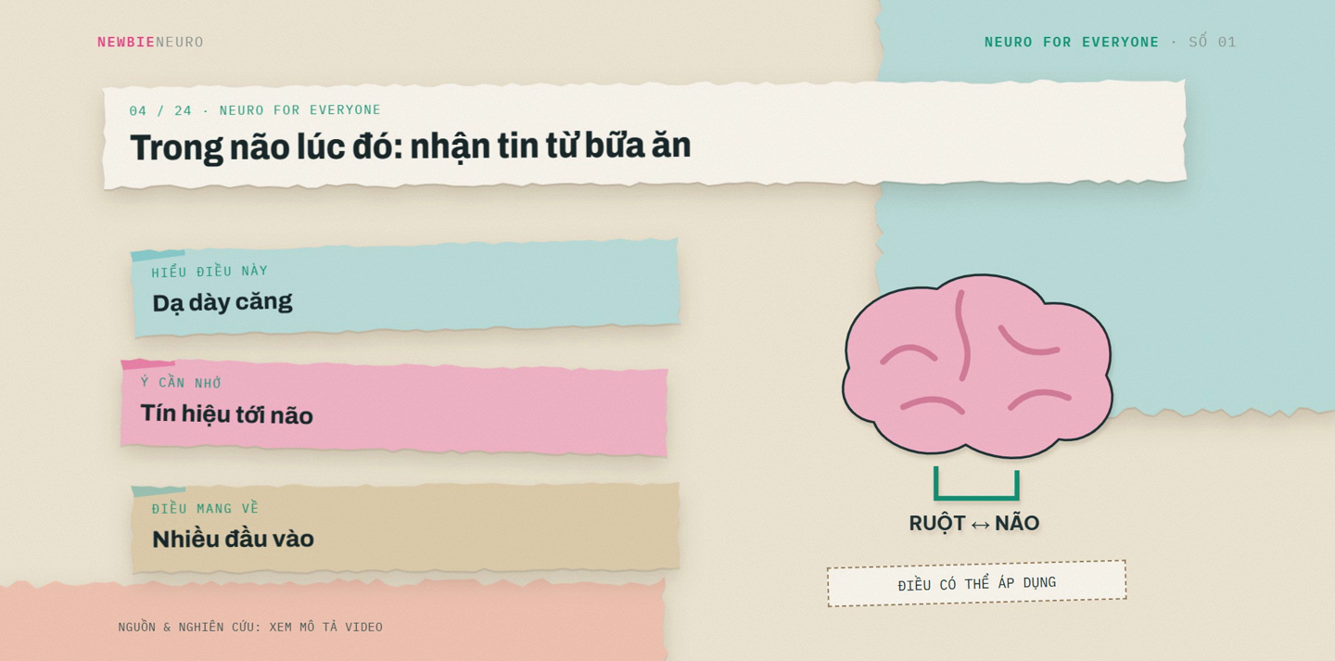Click the 'Ý CẦN NHỚ' label

tap(181, 383)
